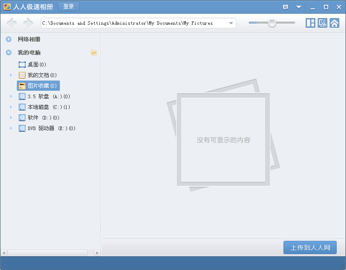Click the sidebar scroll left arrow

tap(4, 253)
